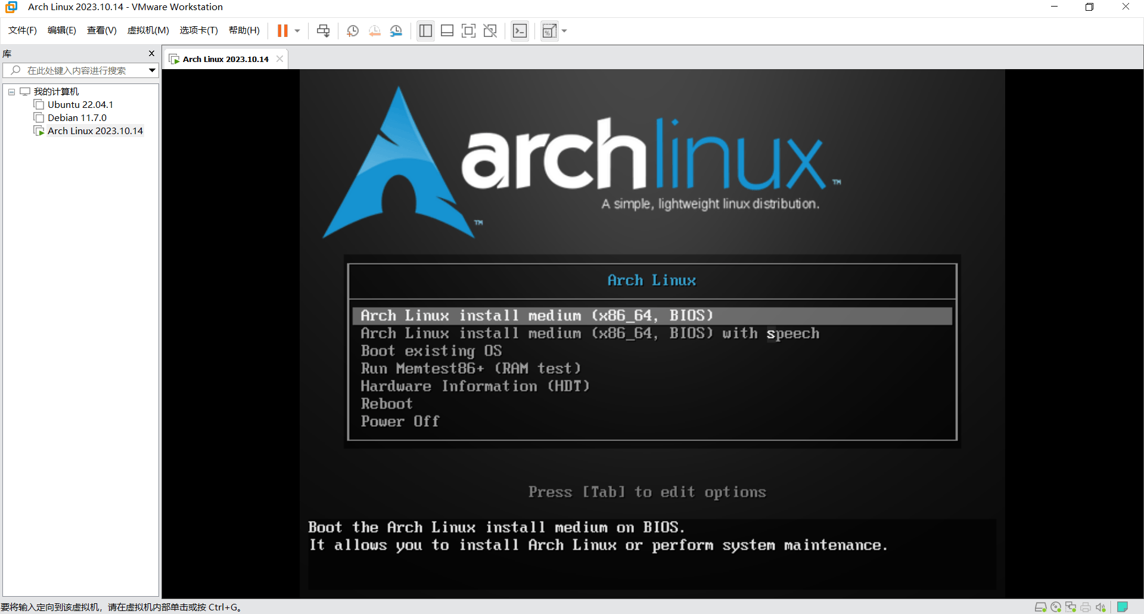1144x614 pixels.
Task: Toggle the library sidebar panel
Action: (425, 31)
